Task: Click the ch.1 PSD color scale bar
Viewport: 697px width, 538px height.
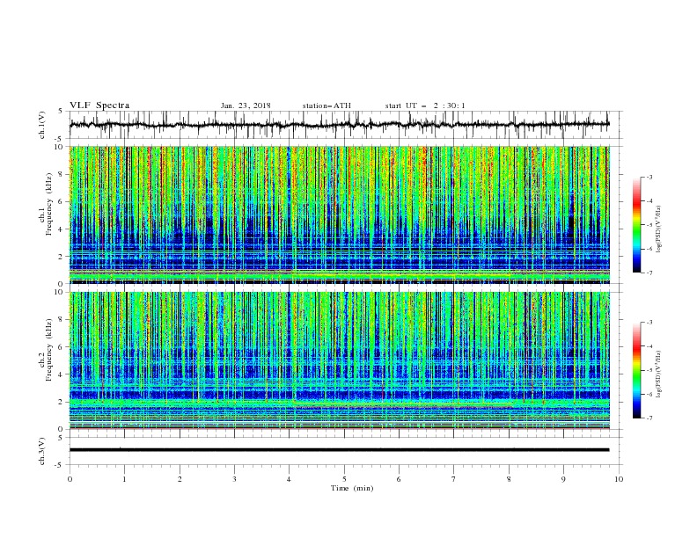Action: tap(637, 225)
